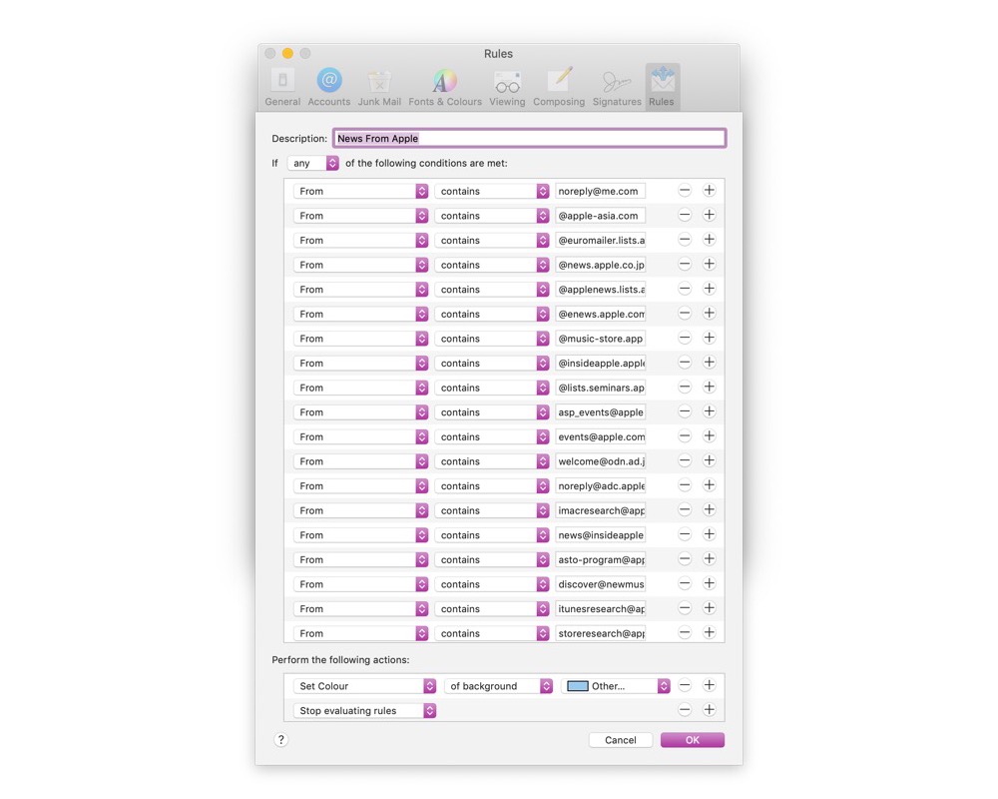Open the Composing preferences pane
The height and width of the screenshot is (799, 998).
(559, 87)
